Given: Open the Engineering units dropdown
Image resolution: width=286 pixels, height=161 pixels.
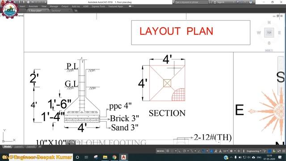Looking at the screenshot, I should tap(254, 151).
